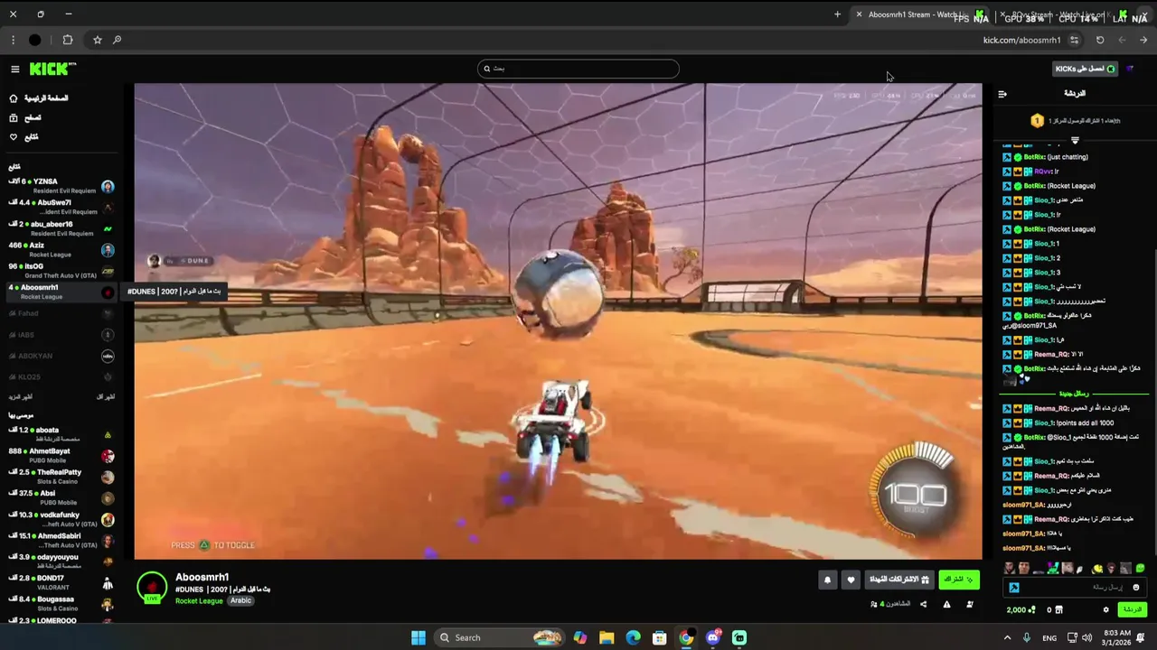
Task: Open AhmedSabiri recommended channel
Action: tap(61, 540)
